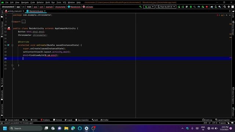The image size is (235, 132).
Task: Open the Project tool window
Action: (2, 14)
